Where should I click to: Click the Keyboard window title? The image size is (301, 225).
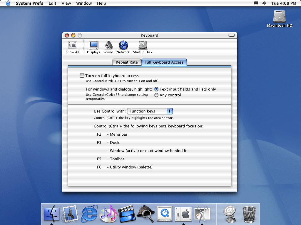coord(149,35)
